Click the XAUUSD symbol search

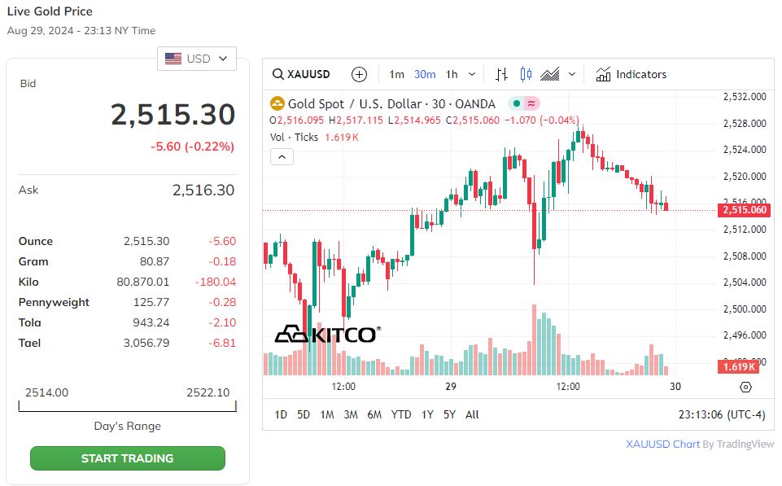302,74
